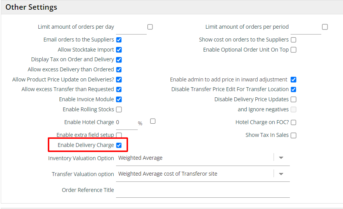Select the Weighted Average valuation field

(x=194, y=158)
